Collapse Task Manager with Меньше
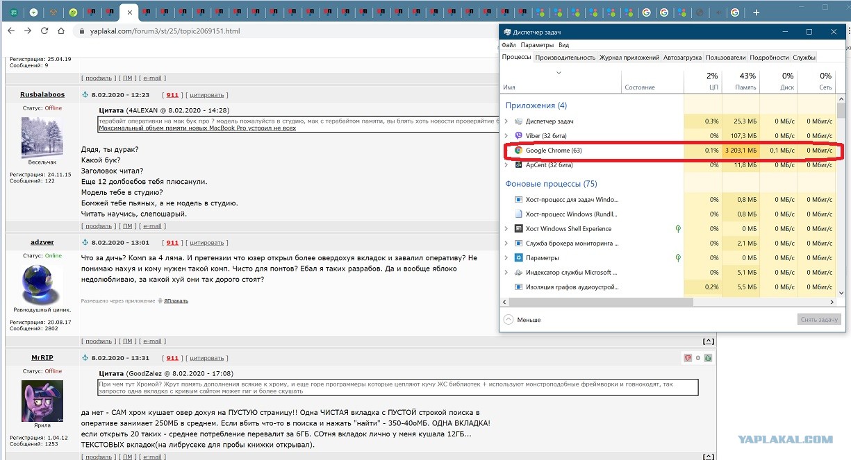This screenshot has width=851, height=460. click(x=522, y=320)
